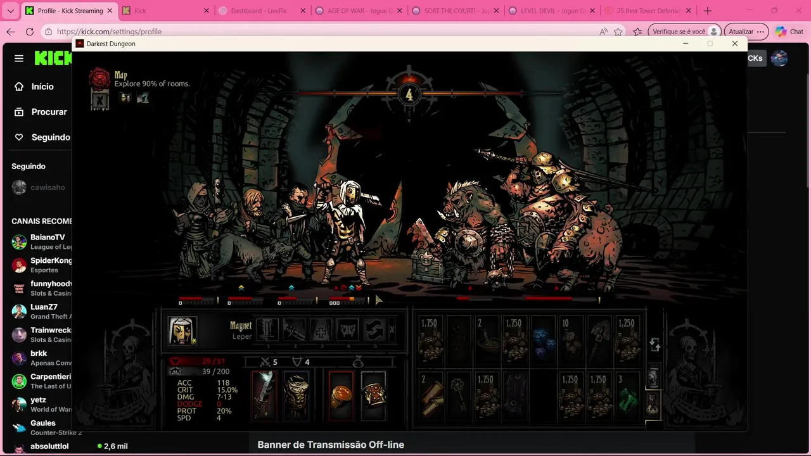Click the Kick logo in the header

53,58
